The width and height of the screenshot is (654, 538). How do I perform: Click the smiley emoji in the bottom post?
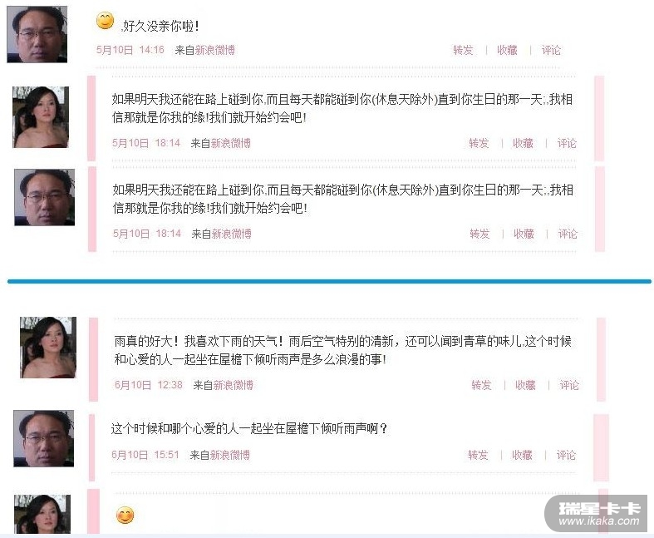coord(125,515)
